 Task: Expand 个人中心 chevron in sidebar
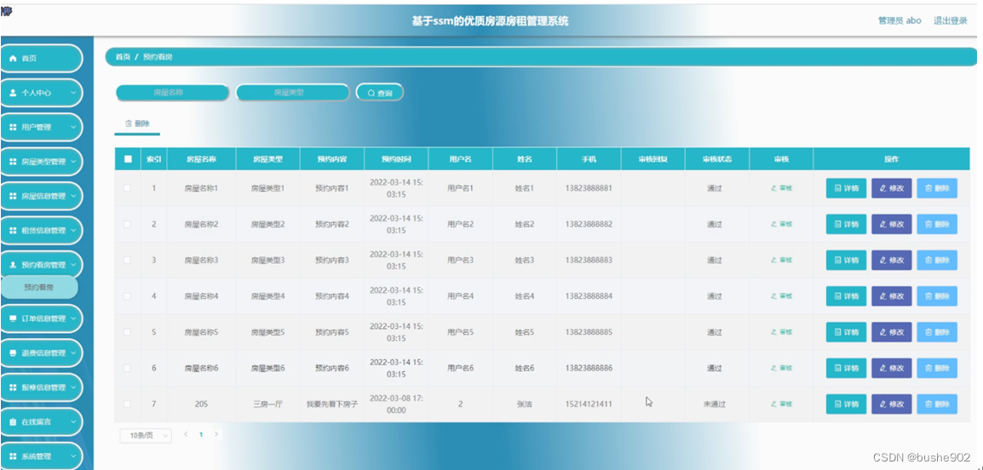[73, 93]
